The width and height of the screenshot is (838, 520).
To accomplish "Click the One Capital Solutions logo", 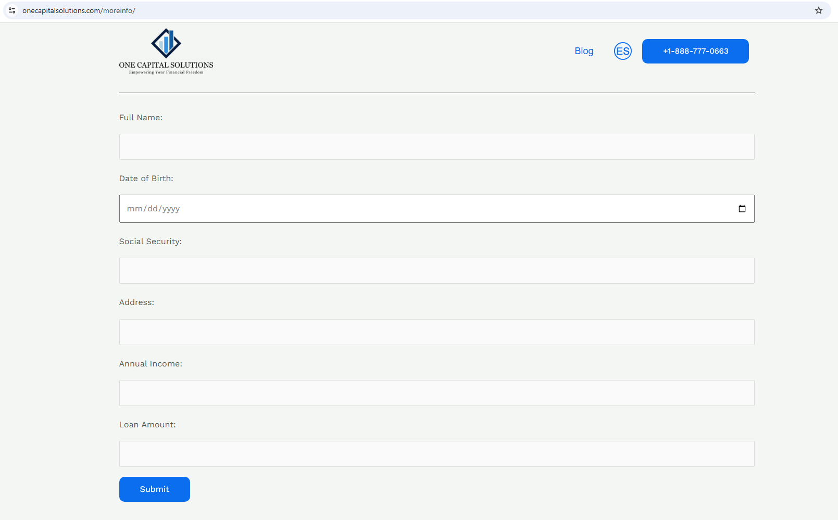I will (x=166, y=52).
